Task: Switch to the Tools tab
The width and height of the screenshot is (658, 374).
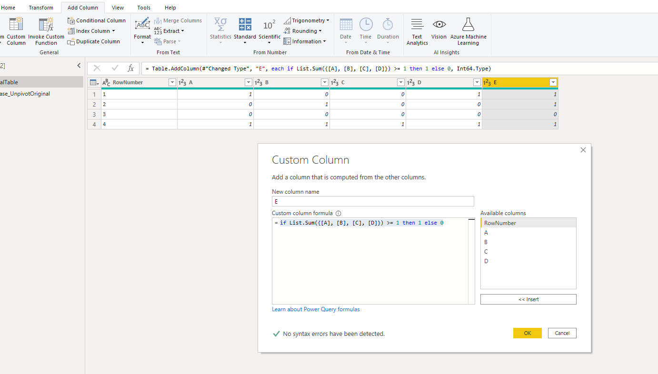Action: (144, 8)
